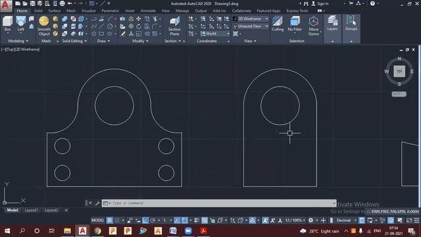421x237 pixels.
Task: Select the Move tool in Modify panel
Action: click(x=139, y=19)
